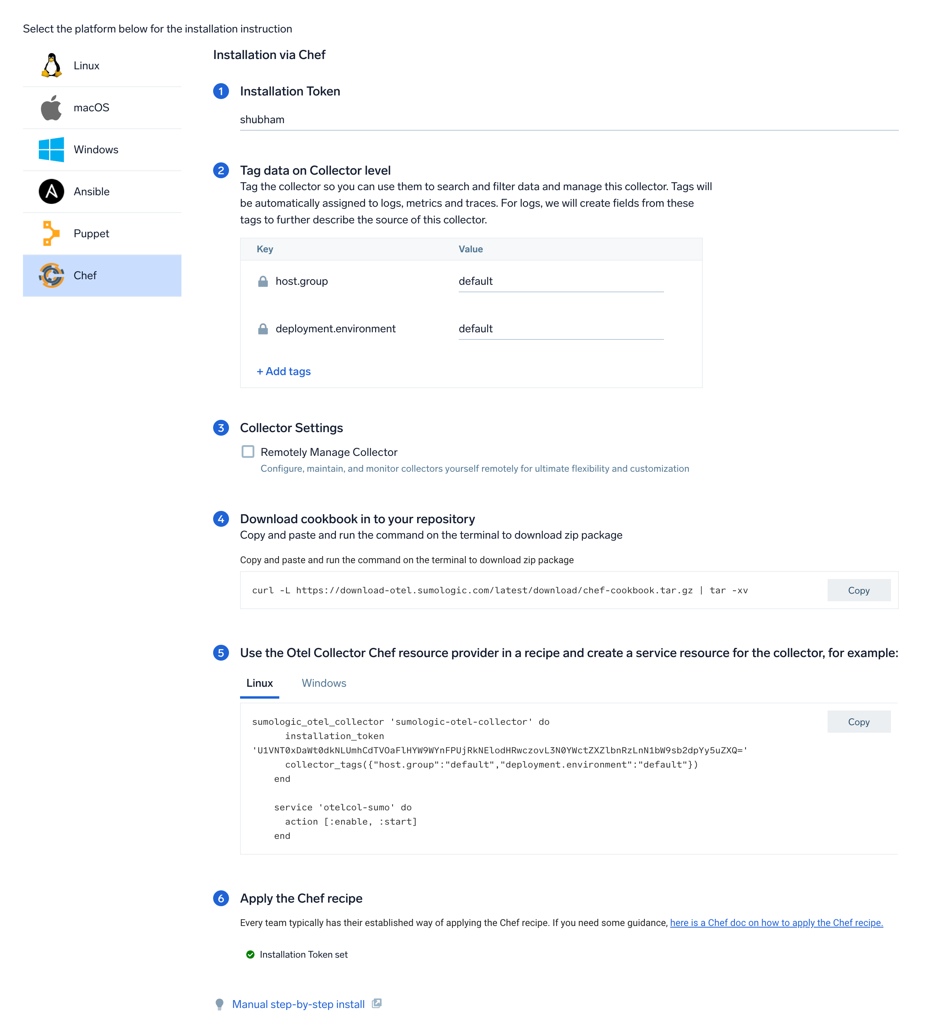Viewport: 927px width, 1025px height.
Task: Choose the Ansible logo icon
Action: pyautogui.click(x=51, y=192)
